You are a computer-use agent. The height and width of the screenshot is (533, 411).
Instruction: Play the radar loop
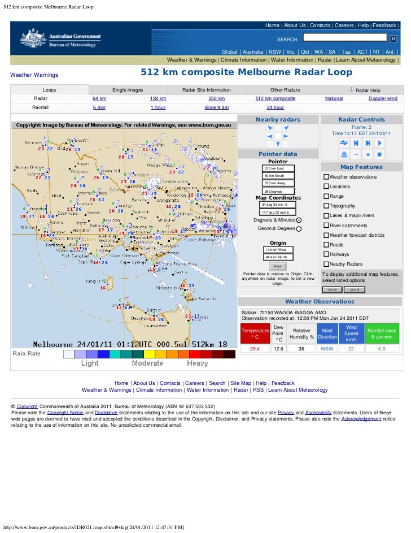point(380,143)
